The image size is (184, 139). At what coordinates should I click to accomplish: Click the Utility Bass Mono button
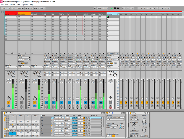[x=134, y=134]
